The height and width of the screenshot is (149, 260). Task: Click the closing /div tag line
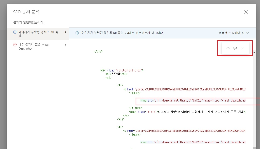(x=98, y=51)
